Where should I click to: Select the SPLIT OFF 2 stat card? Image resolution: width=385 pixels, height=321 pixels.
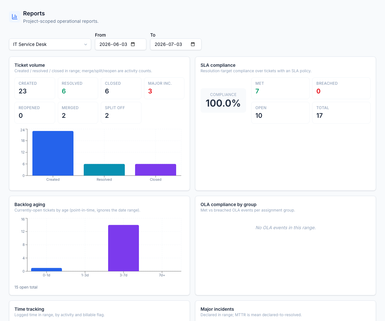[x=121, y=113]
